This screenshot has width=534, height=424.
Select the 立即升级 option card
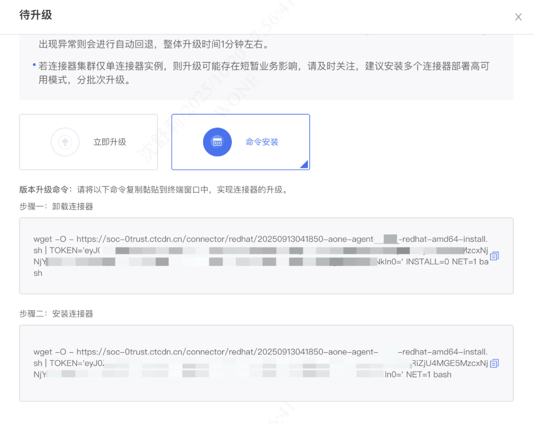[x=88, y=142]
